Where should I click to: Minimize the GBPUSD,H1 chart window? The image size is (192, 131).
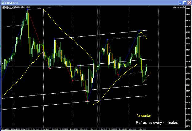(180, 3)
